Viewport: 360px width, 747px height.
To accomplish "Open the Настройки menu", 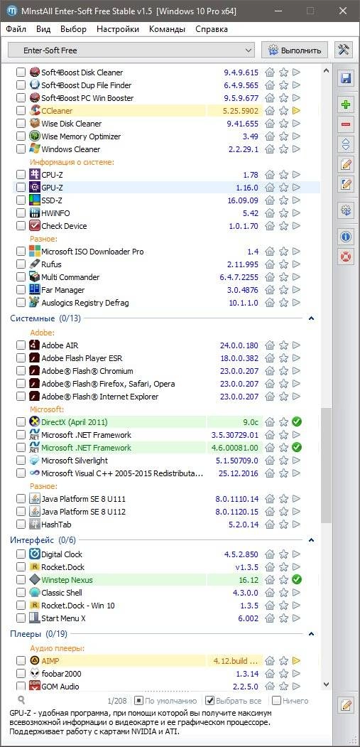I will pos(118,29).
